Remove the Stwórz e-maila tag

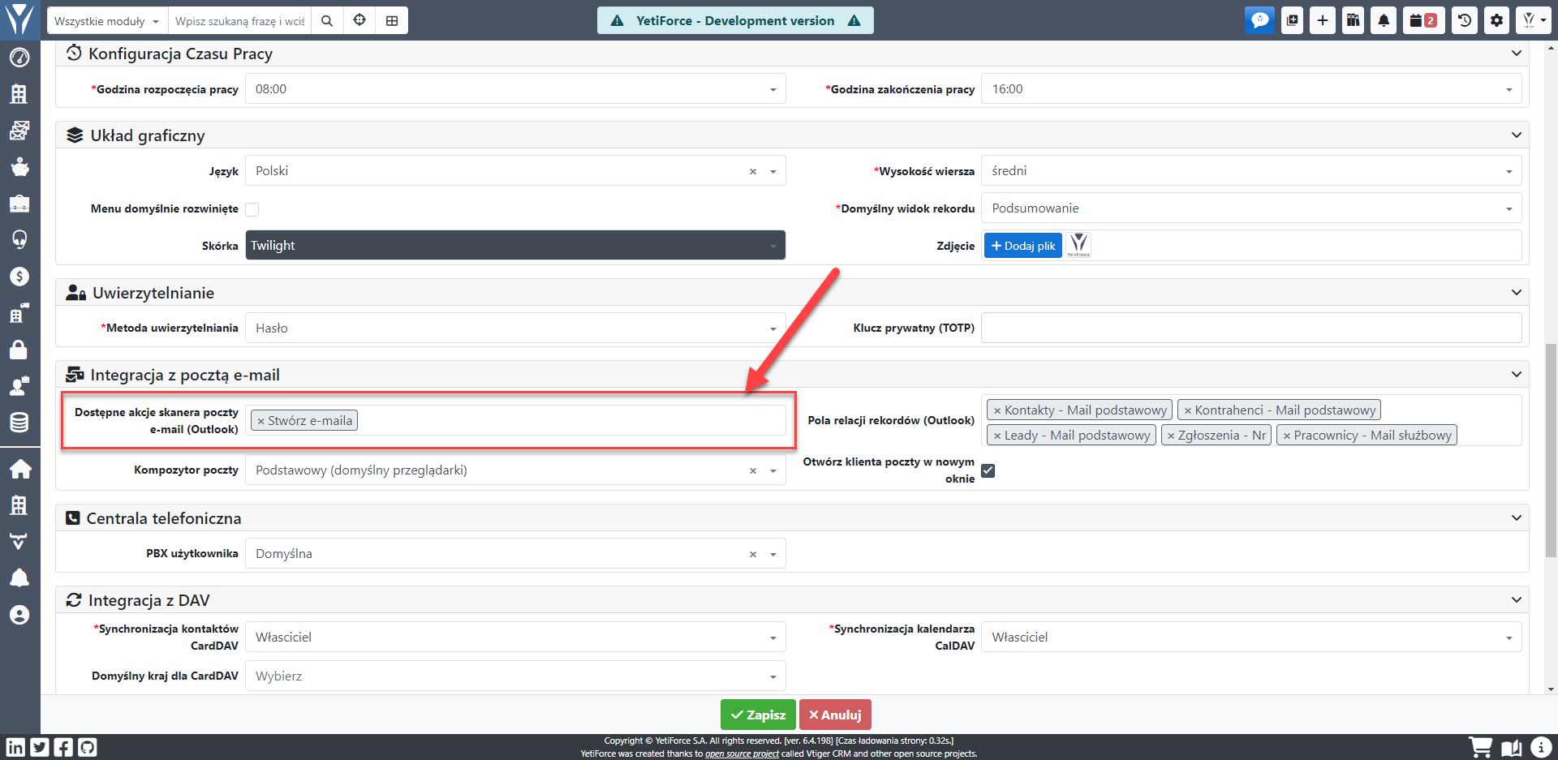260,421
